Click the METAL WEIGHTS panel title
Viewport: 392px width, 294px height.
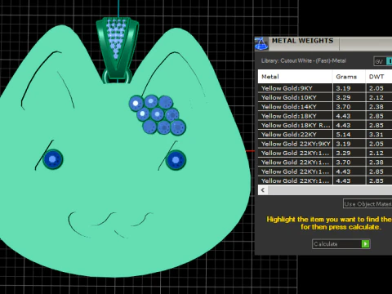(x=303, y=41)
